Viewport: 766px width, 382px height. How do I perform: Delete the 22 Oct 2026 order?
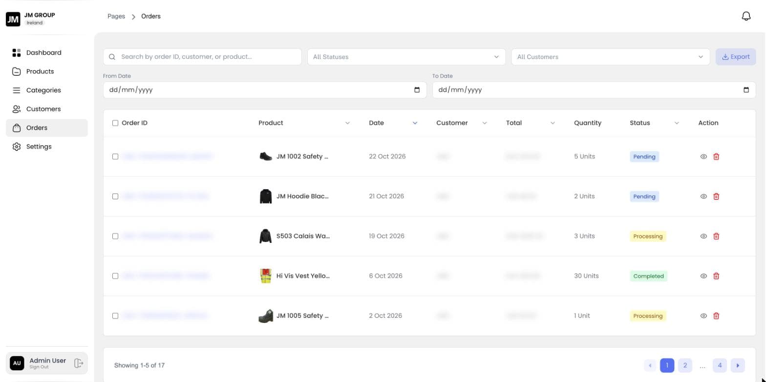click(x=716, y=157)
